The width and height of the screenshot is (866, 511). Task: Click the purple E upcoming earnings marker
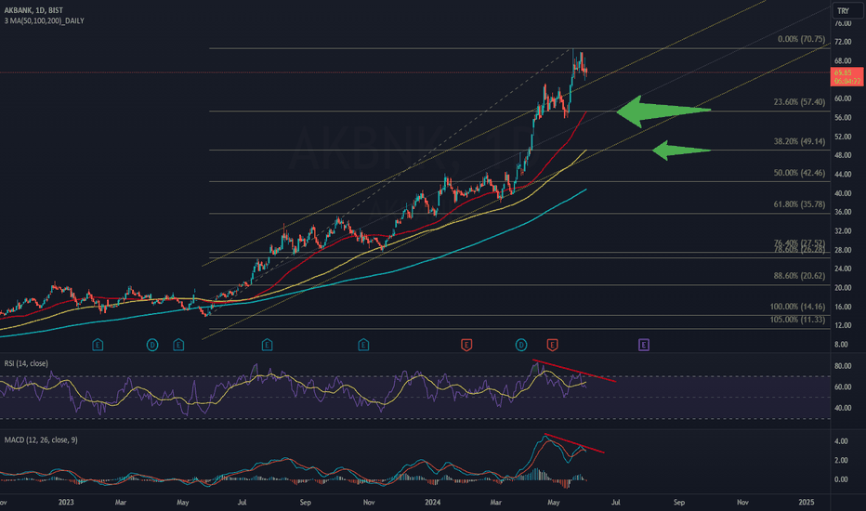click(644, 346)
